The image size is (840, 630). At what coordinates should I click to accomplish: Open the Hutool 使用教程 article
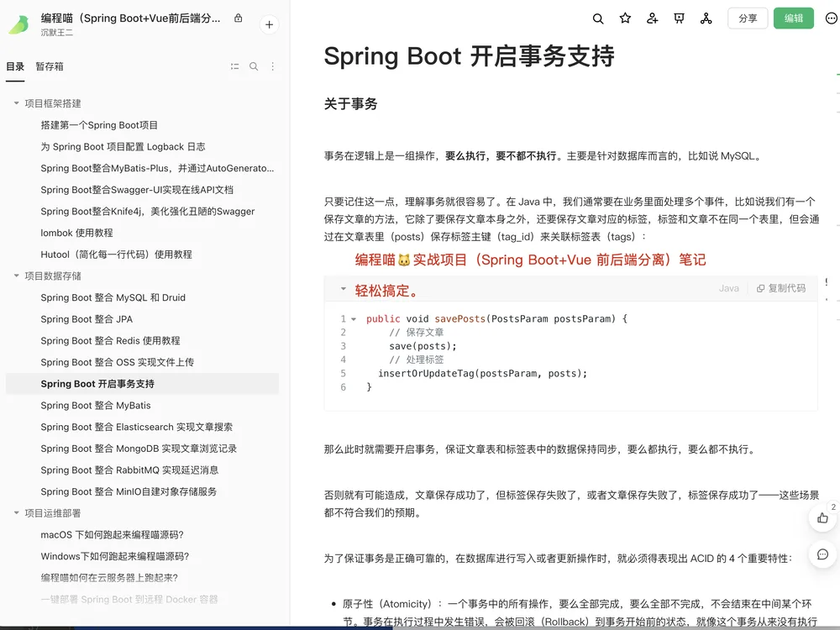(116, 254)
